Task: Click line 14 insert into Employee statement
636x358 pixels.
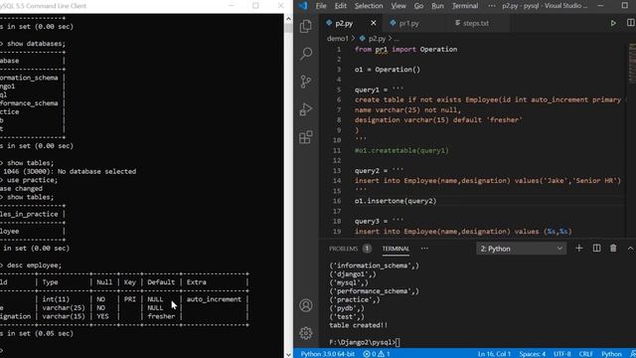Action: pyautogui.click(x=488, y=181)
